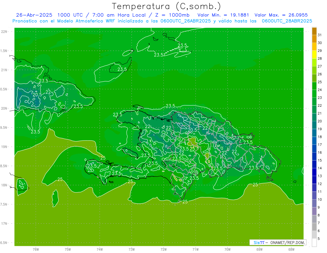Screen dimensions: 327x253
Task: Pick the dark blue swatch between 13 and 14
Action: (x=314, y=172)
